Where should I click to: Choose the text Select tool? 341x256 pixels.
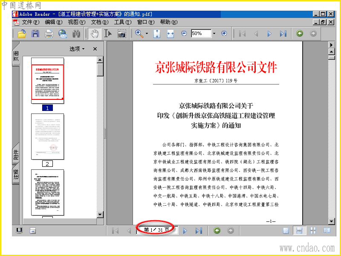point(108,34)
